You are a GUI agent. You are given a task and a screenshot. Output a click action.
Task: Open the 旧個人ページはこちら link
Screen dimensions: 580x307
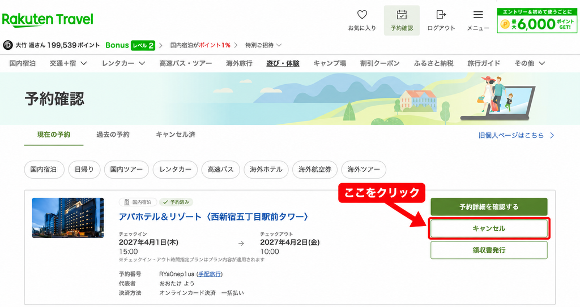pyautogui.click(x=517, y=135)
